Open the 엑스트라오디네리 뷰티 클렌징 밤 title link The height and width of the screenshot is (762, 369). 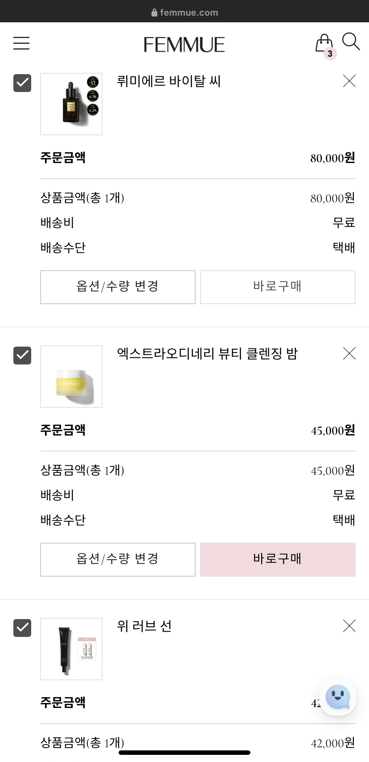pos(207,353)
